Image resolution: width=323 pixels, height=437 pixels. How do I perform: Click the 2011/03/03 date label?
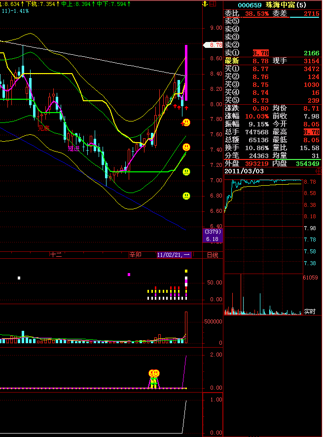tap(244, 171)
